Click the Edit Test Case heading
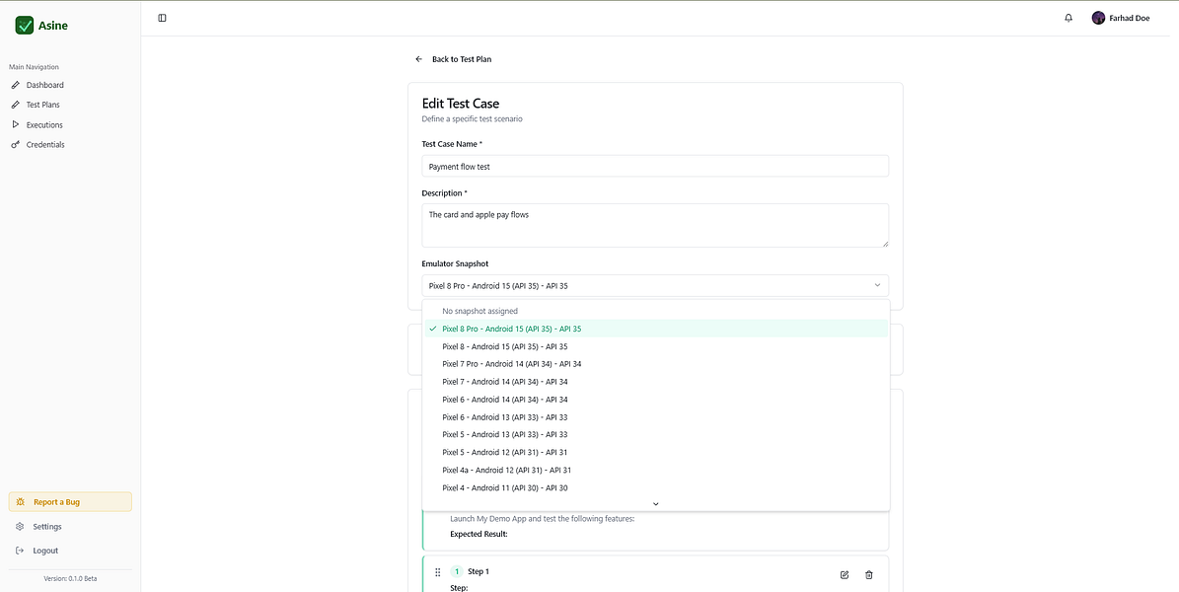 [x=460, y=103]
